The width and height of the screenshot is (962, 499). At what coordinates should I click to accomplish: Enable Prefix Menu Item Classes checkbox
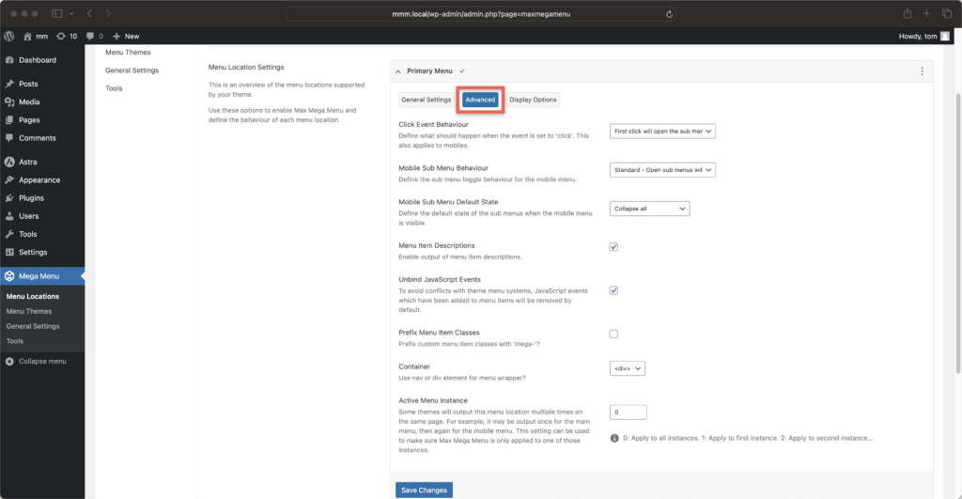click(x=613, y=334)
